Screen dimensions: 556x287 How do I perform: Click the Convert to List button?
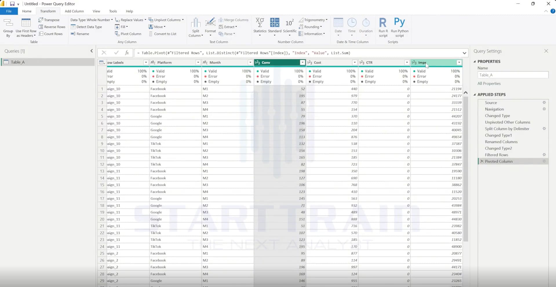[x=163, y=34]
